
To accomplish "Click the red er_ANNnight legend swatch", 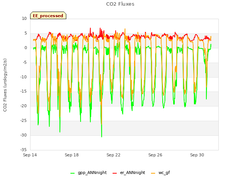I will click(x=114, y=173).
